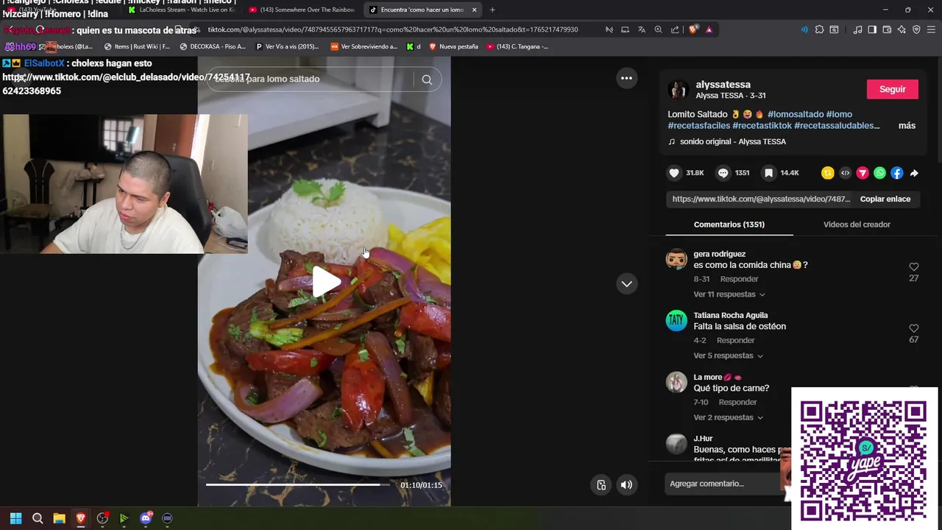Open the music note media control icon
The height and width of the screenshot is (530, 942).
(x=857, y=29)
